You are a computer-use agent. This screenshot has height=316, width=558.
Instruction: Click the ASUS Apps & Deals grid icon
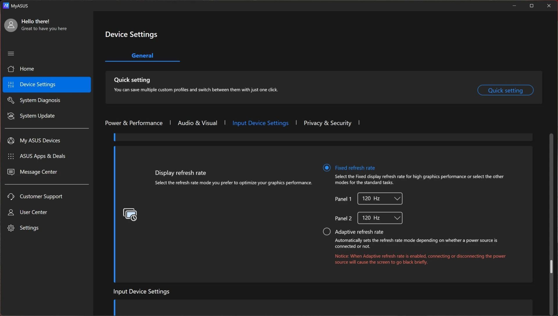(11, 156)
